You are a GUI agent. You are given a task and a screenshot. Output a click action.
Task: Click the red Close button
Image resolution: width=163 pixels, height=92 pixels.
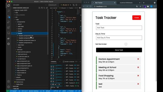[137, 18]
